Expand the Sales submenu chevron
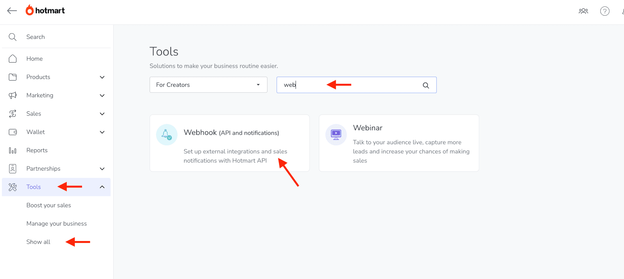This screenshot has height=279, width=624. (102, 114)
